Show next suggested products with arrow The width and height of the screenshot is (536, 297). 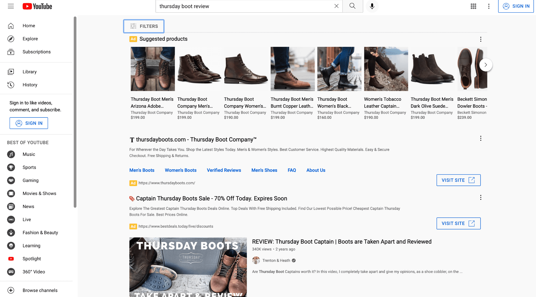click(486, 65)
